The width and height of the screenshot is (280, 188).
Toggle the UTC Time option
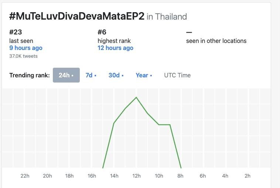click(177, 75)
